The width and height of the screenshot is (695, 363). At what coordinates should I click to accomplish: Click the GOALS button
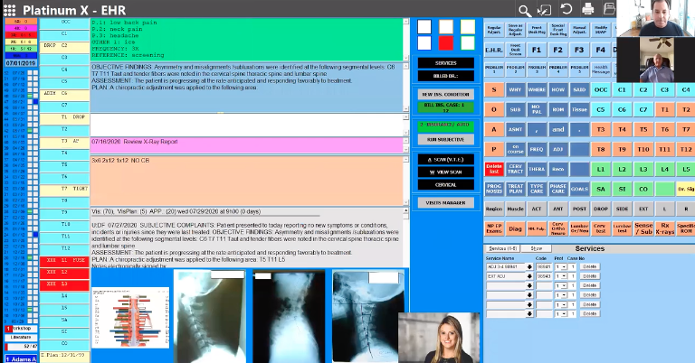(x=579, y=189)
